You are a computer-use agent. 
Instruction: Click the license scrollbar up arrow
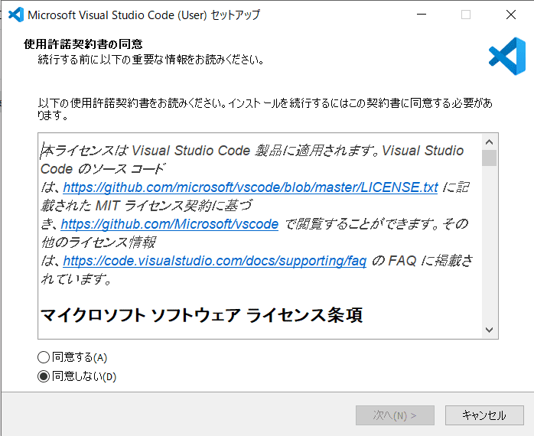point(490,142)
